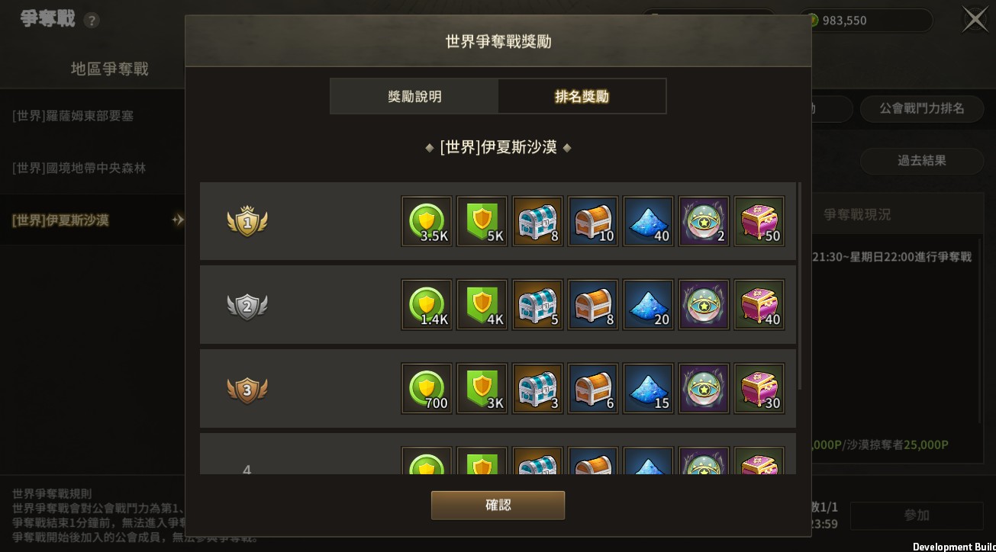Switch to the 獎勵說明 tab
Viewport: 996px width, 552px height.
coord(414,97)
